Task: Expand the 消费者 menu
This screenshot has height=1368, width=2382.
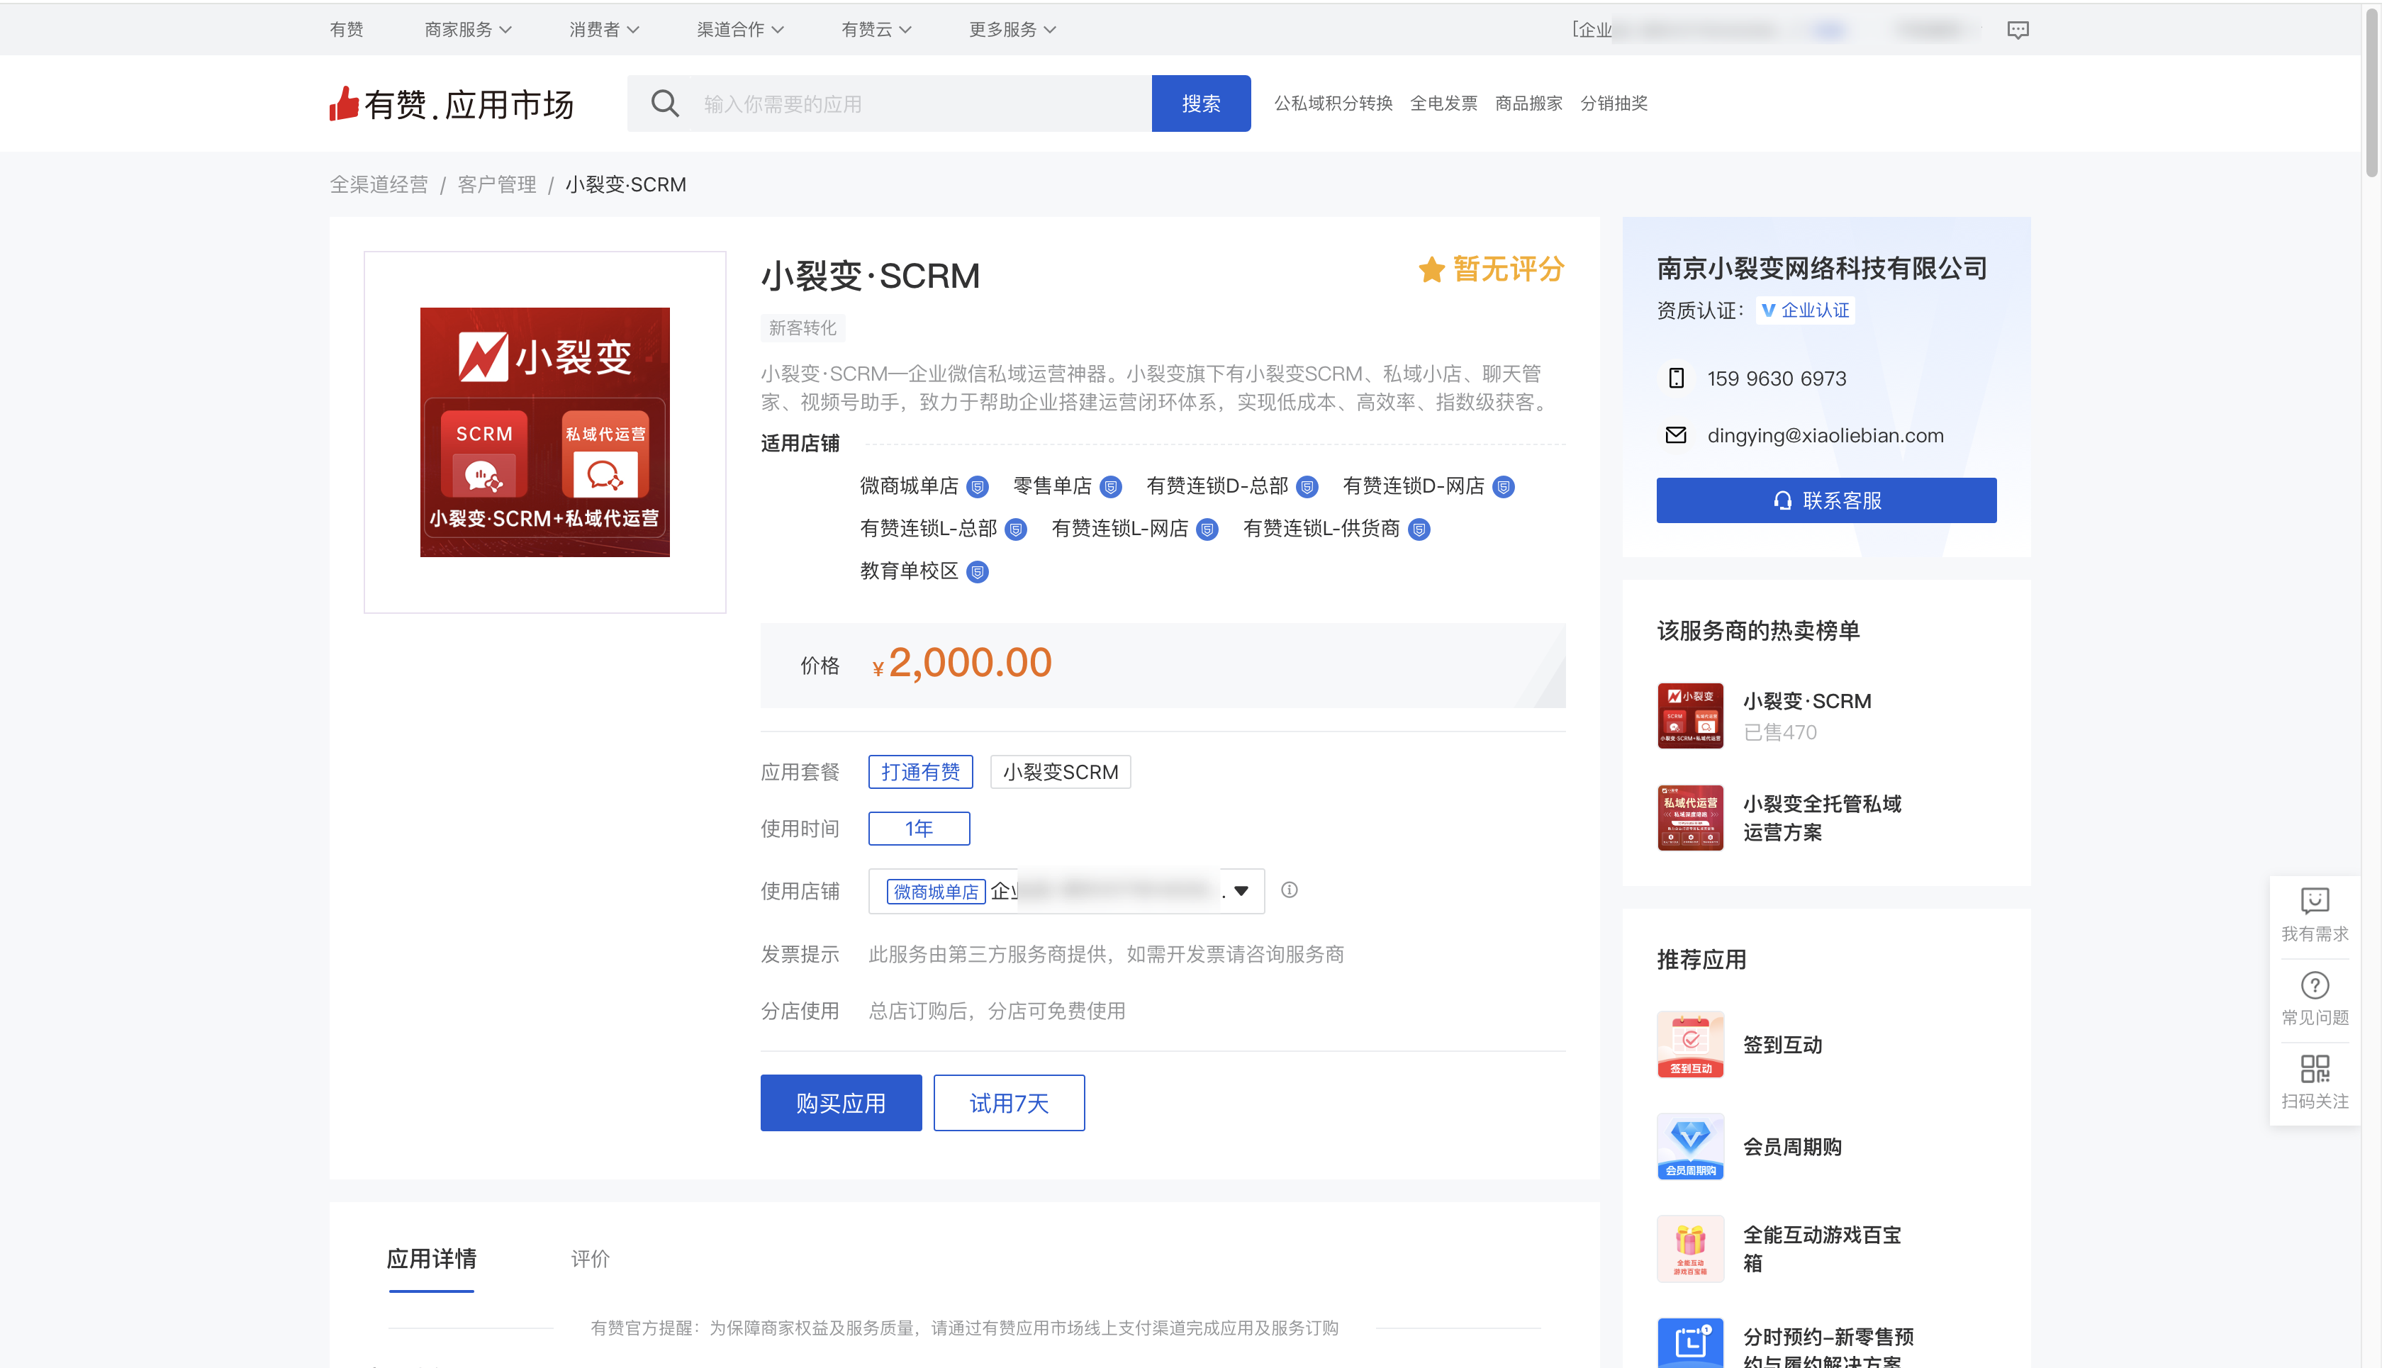Action: (603, 30)
